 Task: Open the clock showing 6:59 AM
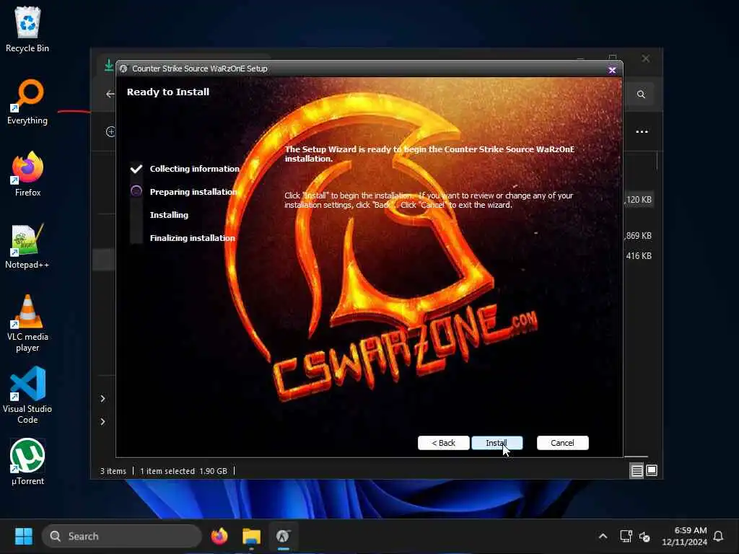(x=684, y=536)
